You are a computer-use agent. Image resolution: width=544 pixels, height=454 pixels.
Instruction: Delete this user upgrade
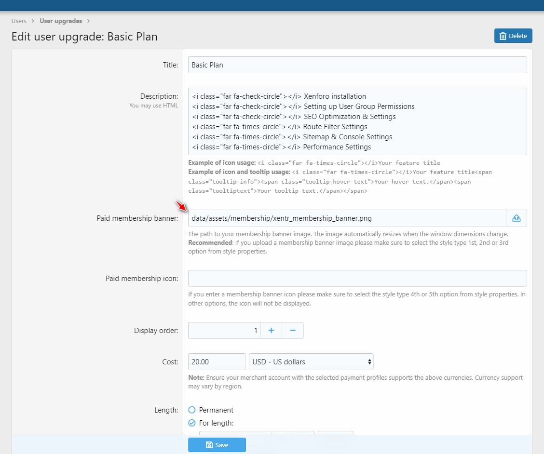513,36
